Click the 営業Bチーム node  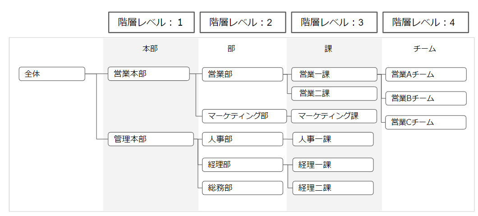[x=426, y=98]
